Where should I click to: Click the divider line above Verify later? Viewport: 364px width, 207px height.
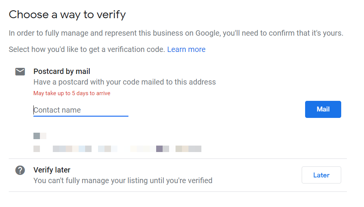[x=178, y=158]
